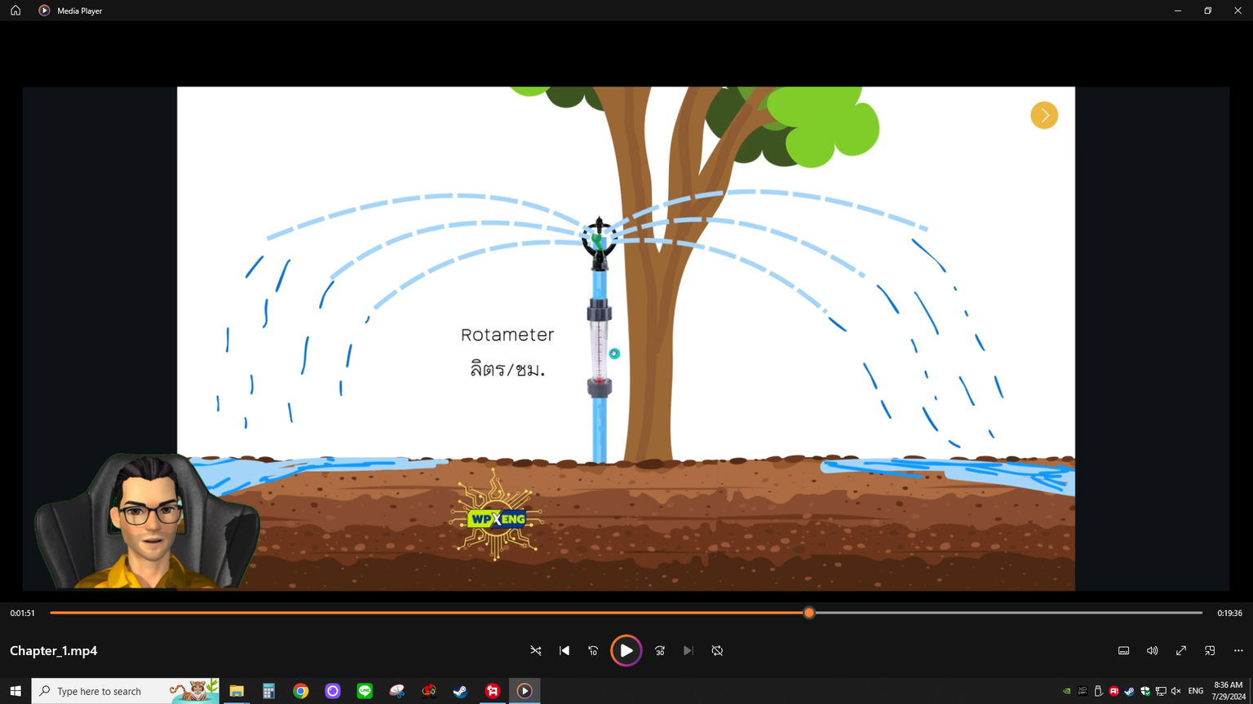The height and width of the screenshot is (704, 1253).
Task: Go to previous track
Action: pos(565,651)
